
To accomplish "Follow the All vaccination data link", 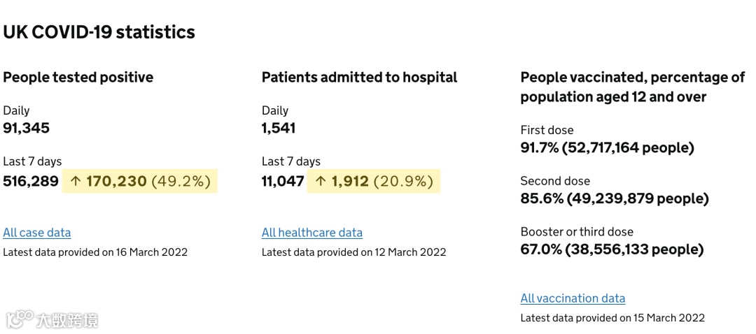I will (x=573, y=298).
